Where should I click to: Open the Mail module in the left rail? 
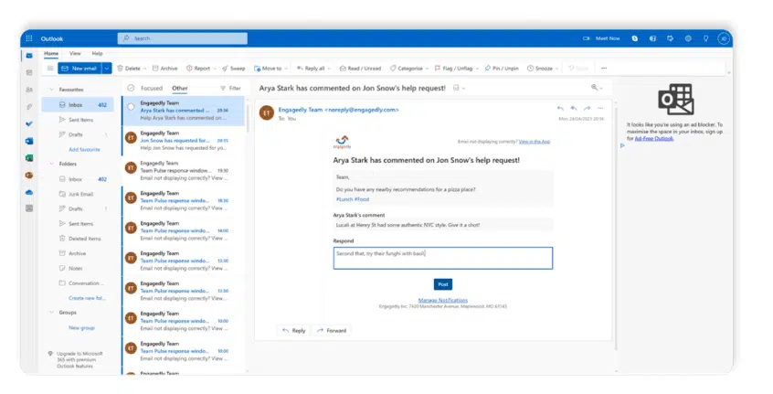point(29,56)
